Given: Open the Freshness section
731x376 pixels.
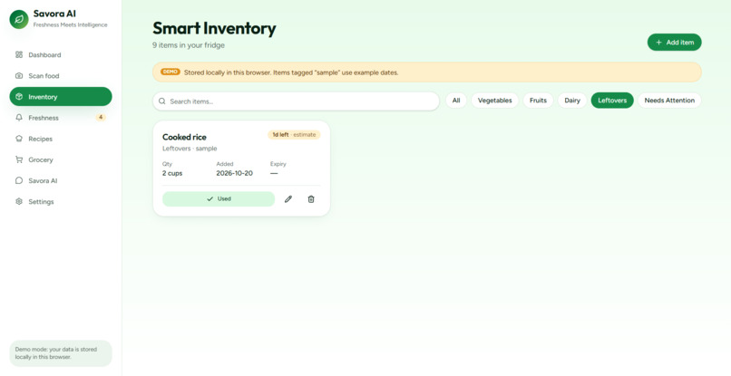Looking at the screenshot, I should [x=61, y=118].
